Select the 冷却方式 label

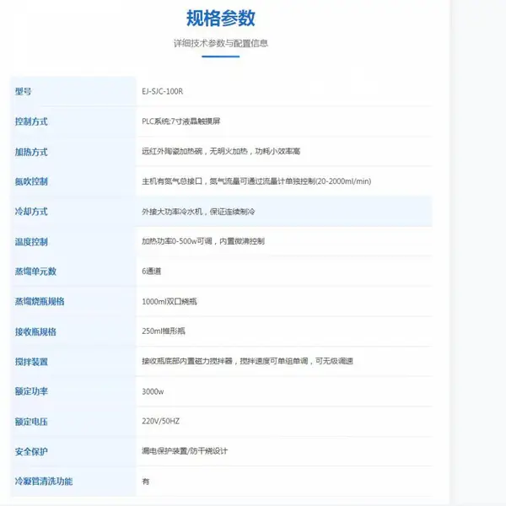pyautogui.click(x=31, y=212)
